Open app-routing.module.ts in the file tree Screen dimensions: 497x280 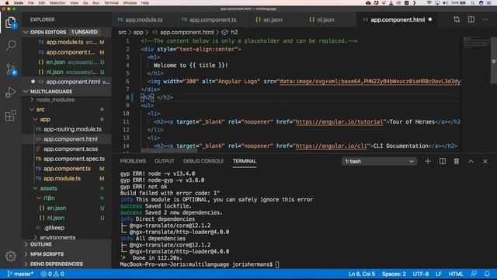(72, 129)
